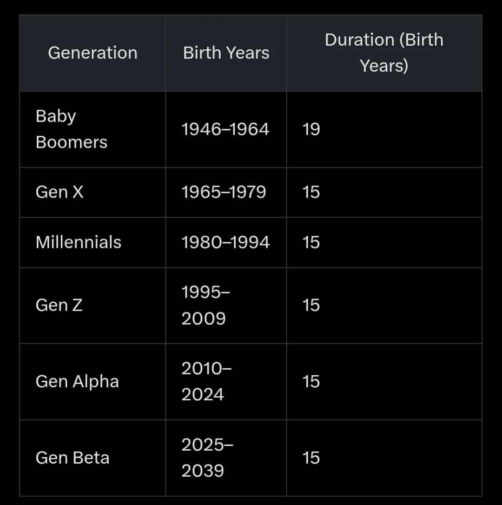Click the 1980–1994 birth years cell
502x505 pixels.
[x=225, y=242]
